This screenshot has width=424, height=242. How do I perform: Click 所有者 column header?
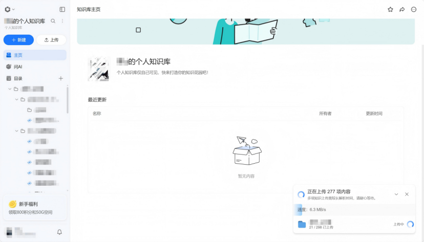point(325,114)
